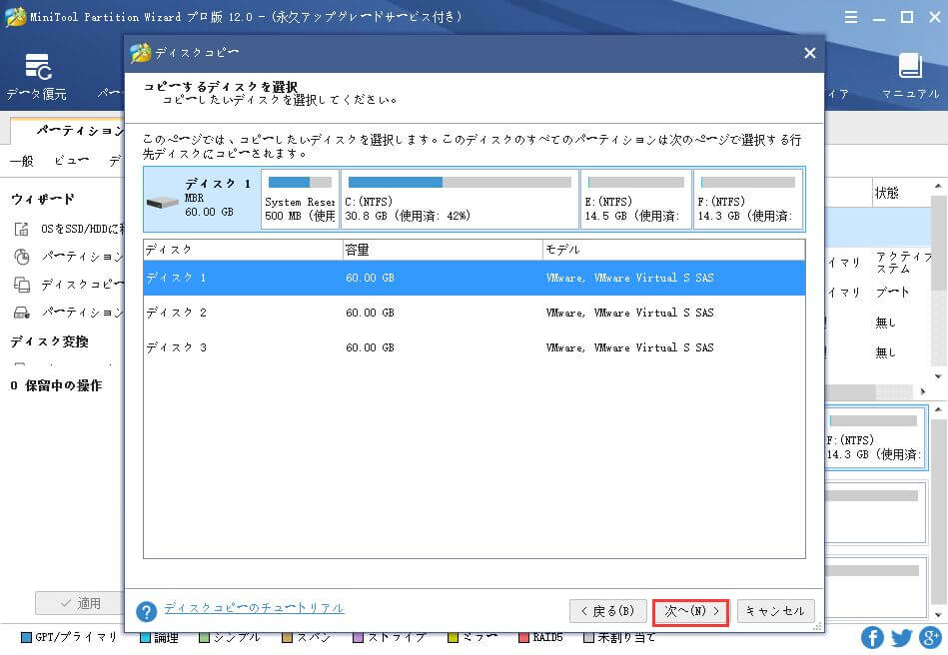Click the partition recovery wizard clock icon

coord(21,257)
